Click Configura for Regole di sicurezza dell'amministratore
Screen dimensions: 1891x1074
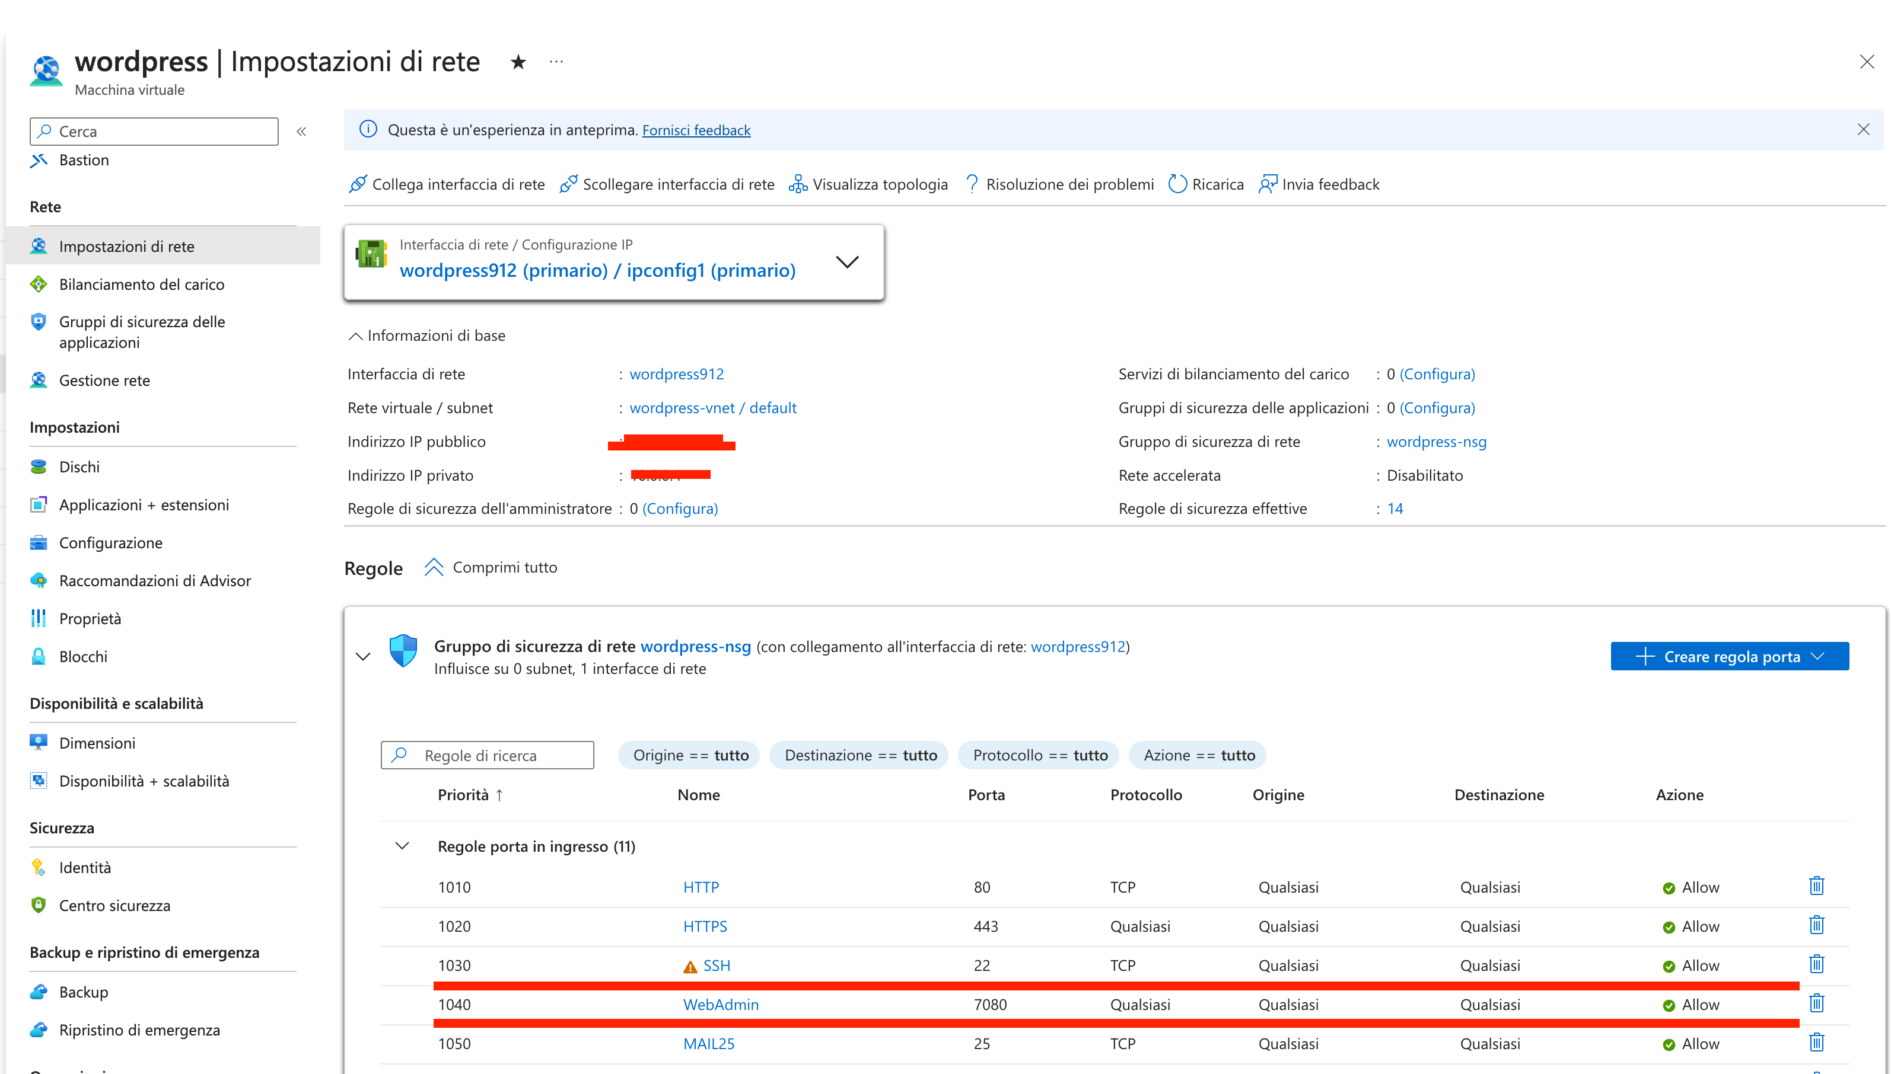680,509
